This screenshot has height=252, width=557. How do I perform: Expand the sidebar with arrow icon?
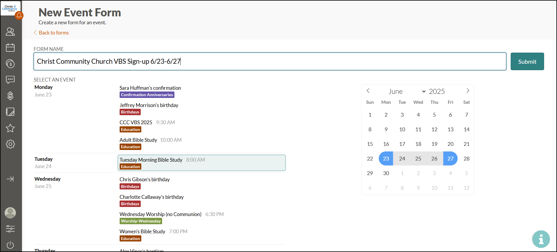pos(10,179)
